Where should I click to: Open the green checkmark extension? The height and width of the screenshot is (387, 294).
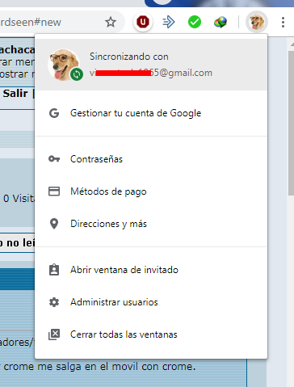point(195,22)
